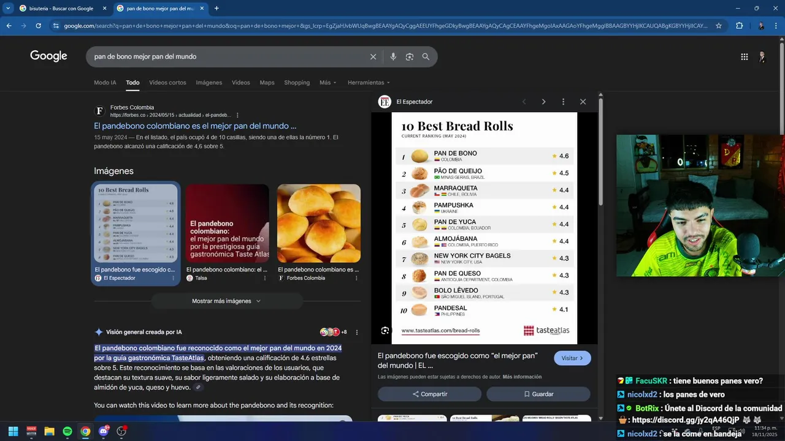Open Google Logo homepage link
Screen dimensions: 785x441
(48, 56)
